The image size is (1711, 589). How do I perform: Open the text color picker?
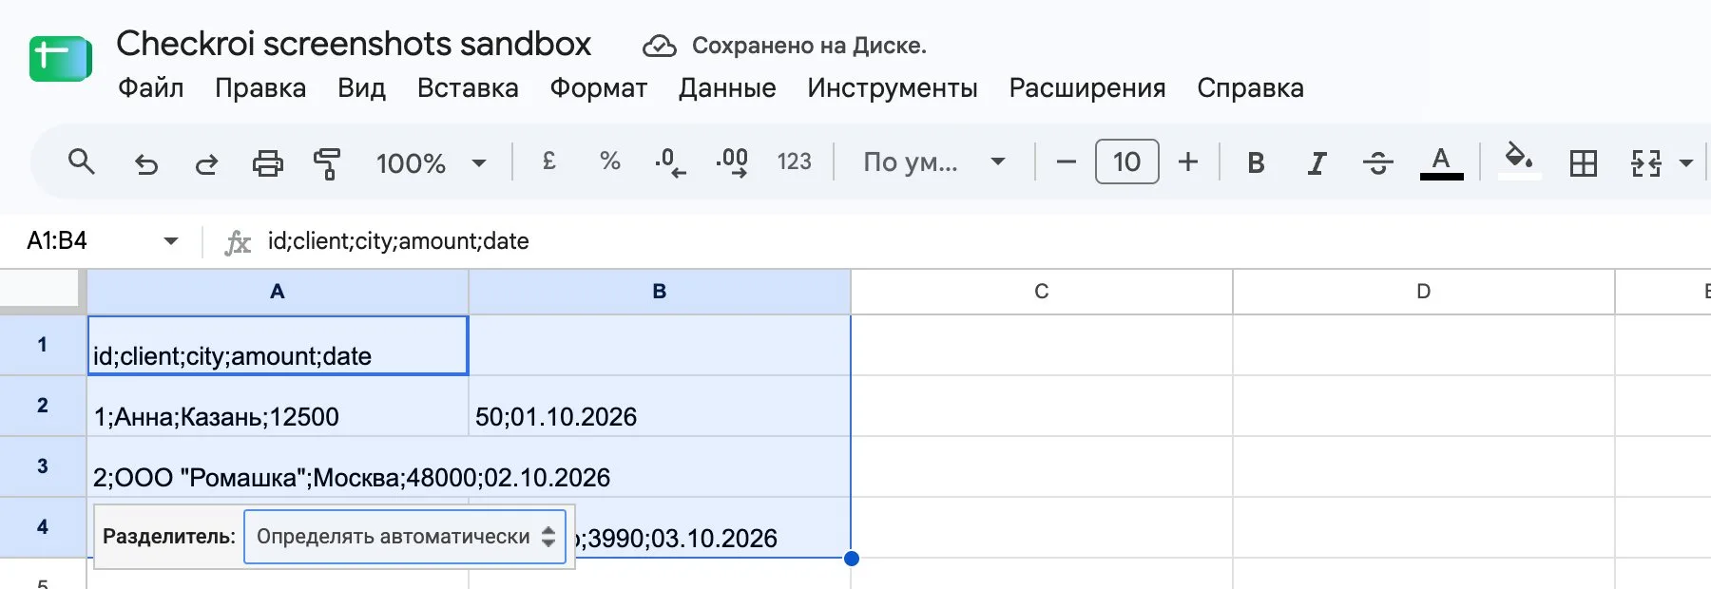(x=1441, y=162)
